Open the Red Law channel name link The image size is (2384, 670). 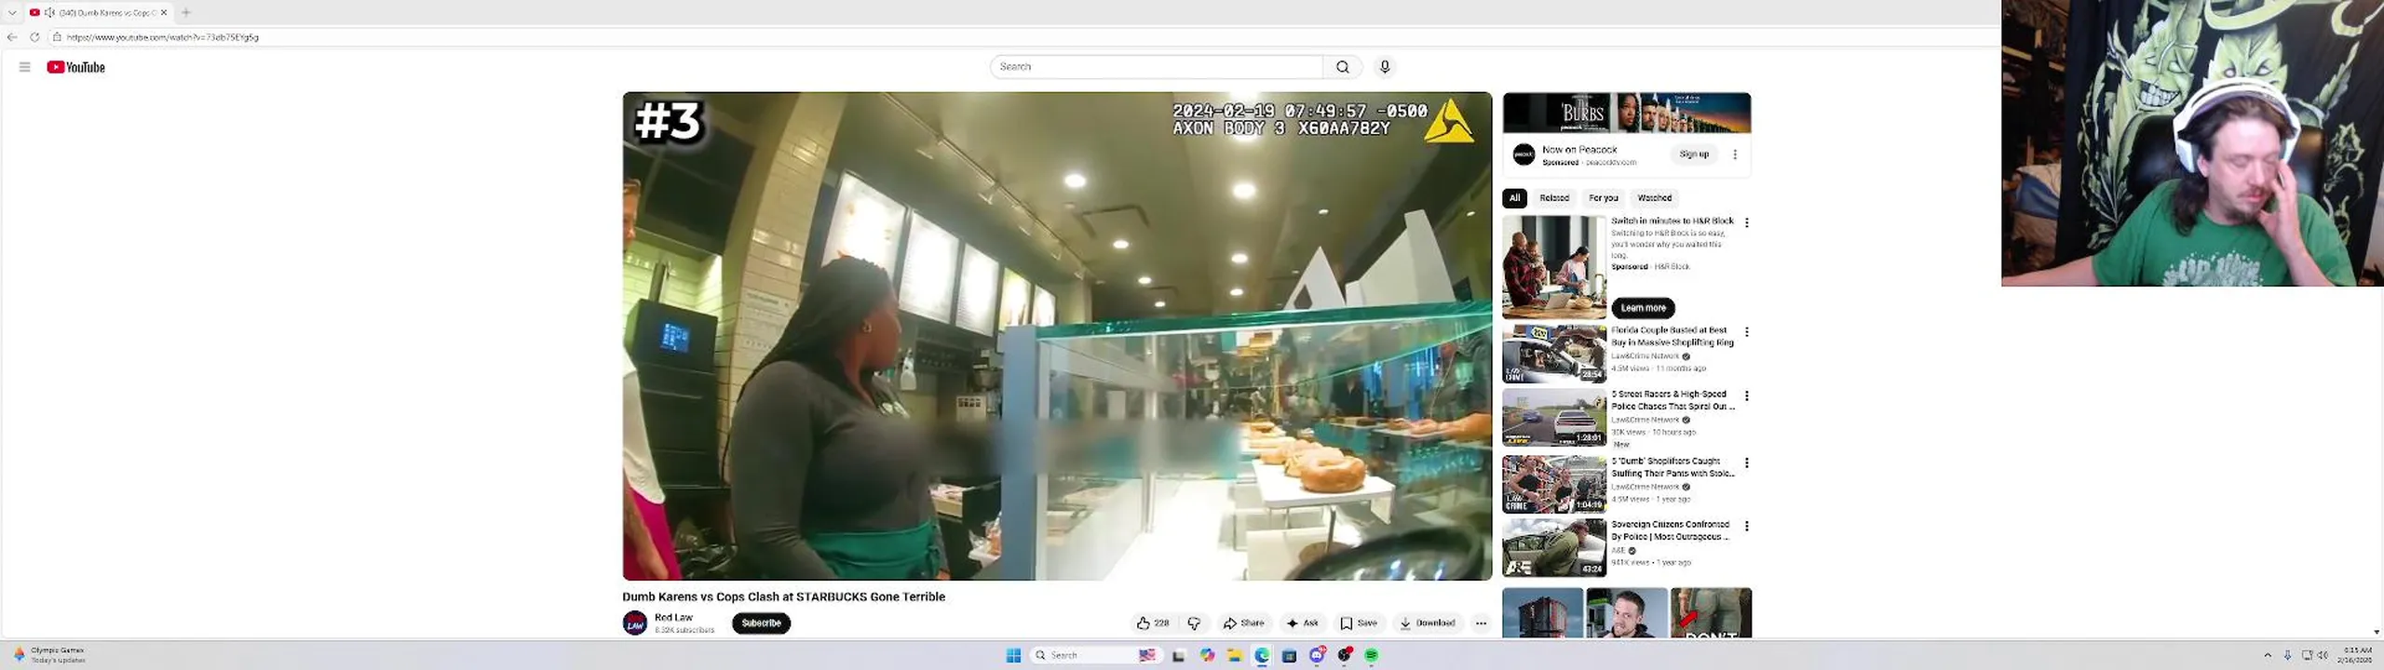[x=673, y=617]
